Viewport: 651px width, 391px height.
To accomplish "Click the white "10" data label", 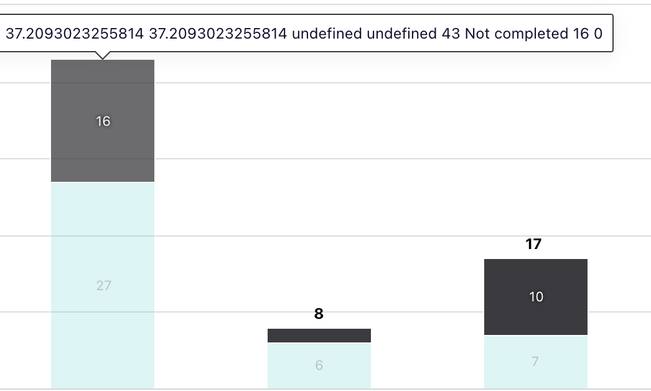I will point(536,297).
